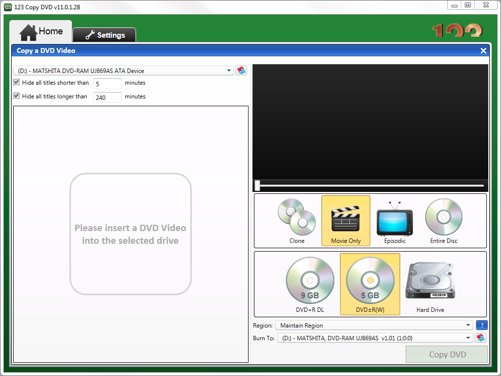Maximize the 123 Copy DVD window
501x376 pixels.
(468, 5)
